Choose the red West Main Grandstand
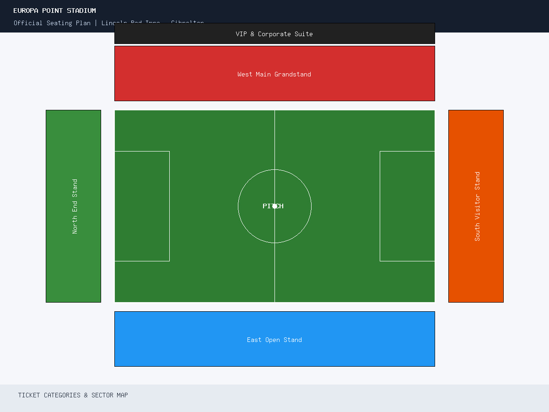Image resolution: width=549 pixels, height=412 pixels. pos(274,73)
